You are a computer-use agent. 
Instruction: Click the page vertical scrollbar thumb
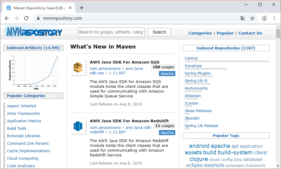pos(278,34)
